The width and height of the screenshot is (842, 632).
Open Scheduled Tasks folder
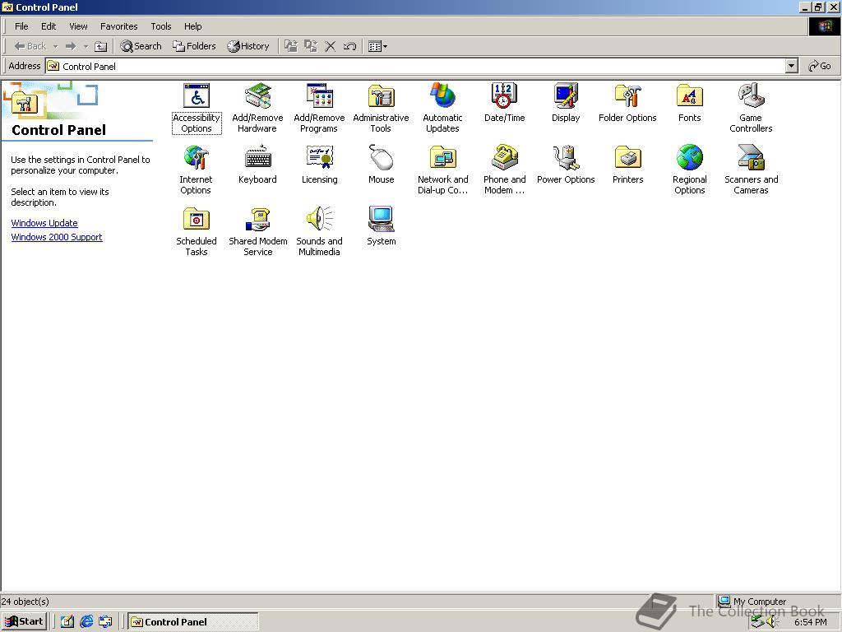click(x=197, y=231)
